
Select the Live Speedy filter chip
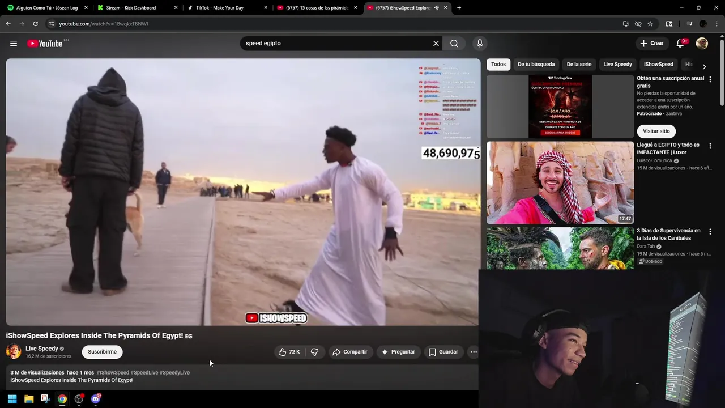(617, 65)
